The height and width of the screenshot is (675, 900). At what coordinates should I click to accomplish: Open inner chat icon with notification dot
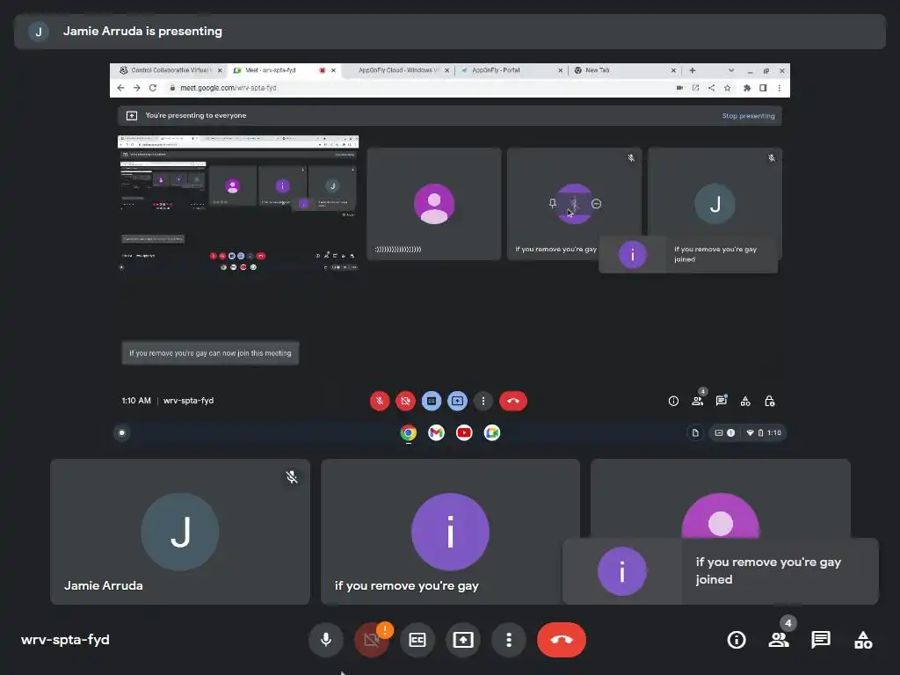coord(722,400)
